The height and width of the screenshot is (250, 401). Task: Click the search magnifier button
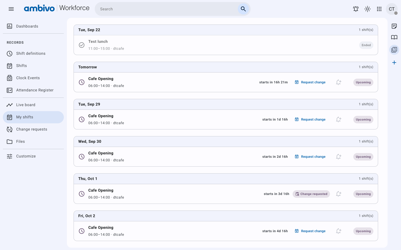point(243,9)
